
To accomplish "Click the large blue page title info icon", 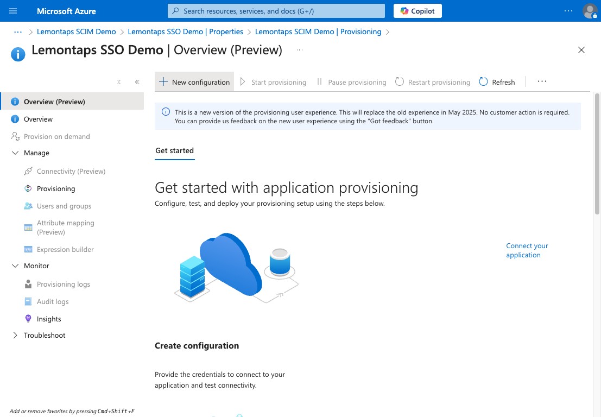I will coord(18,54).
